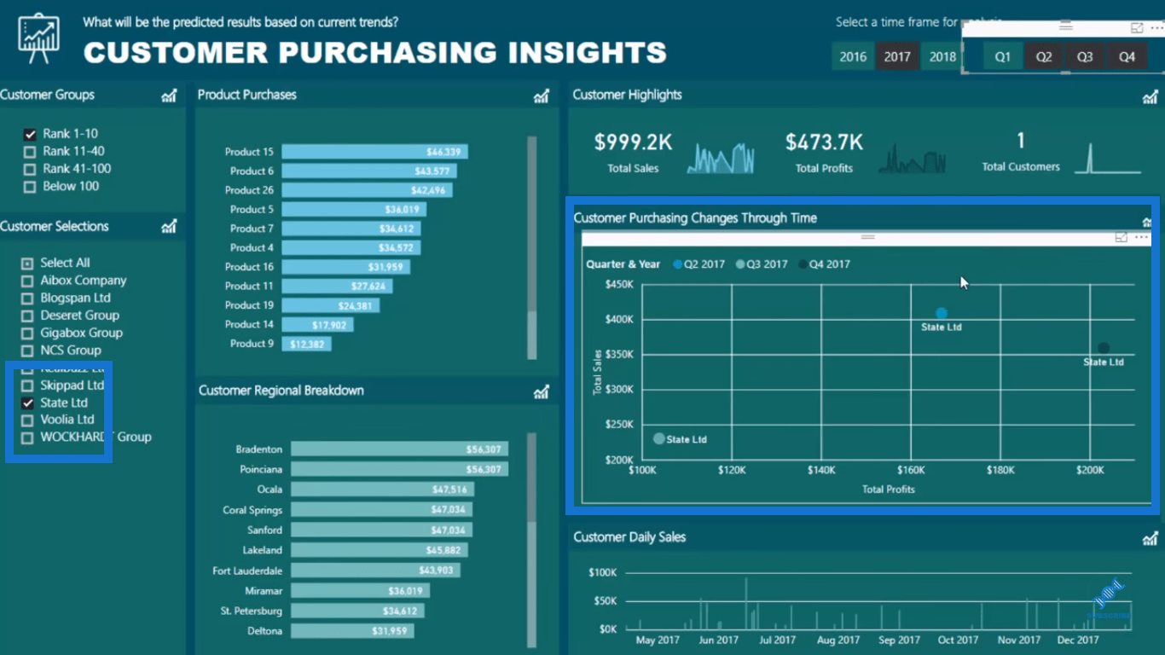Open focus mode on scatter chart
Screen dimensions: 1165x655
tap(1122, 238)
